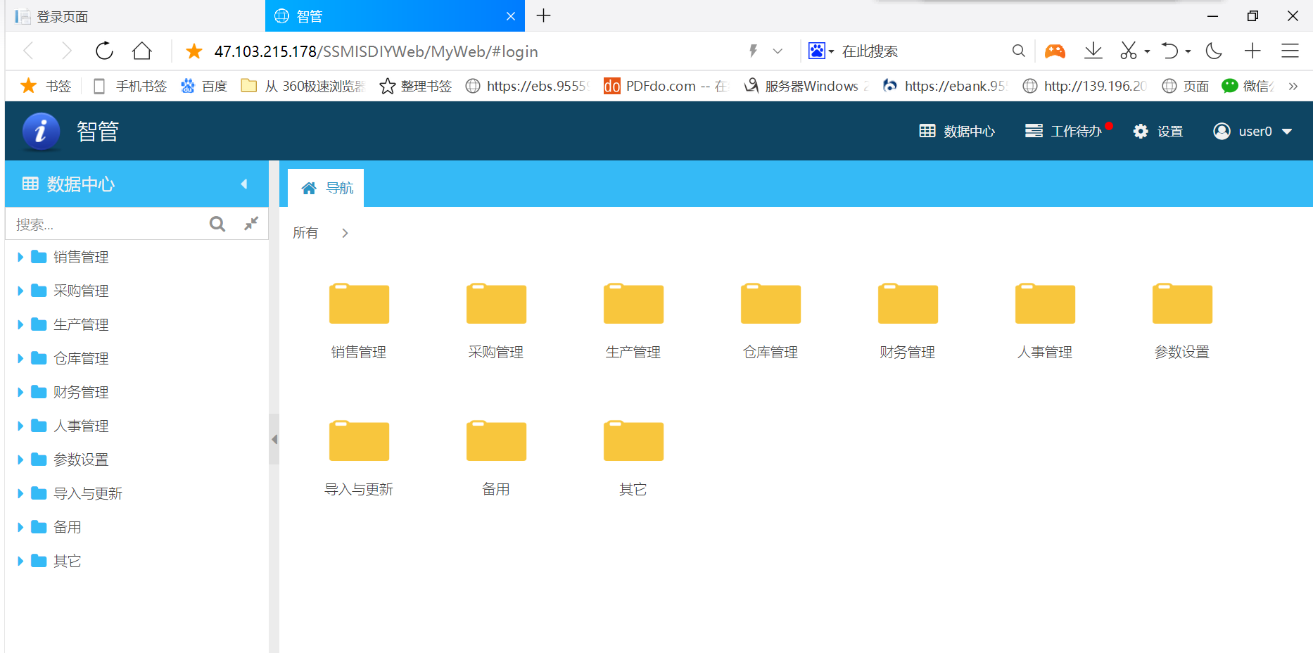
Task: Open 设置 in top navigation
Action: (x=1158, y=131)
